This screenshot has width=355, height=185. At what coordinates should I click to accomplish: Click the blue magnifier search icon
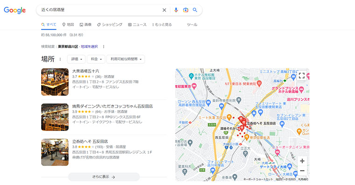[195, 10]
